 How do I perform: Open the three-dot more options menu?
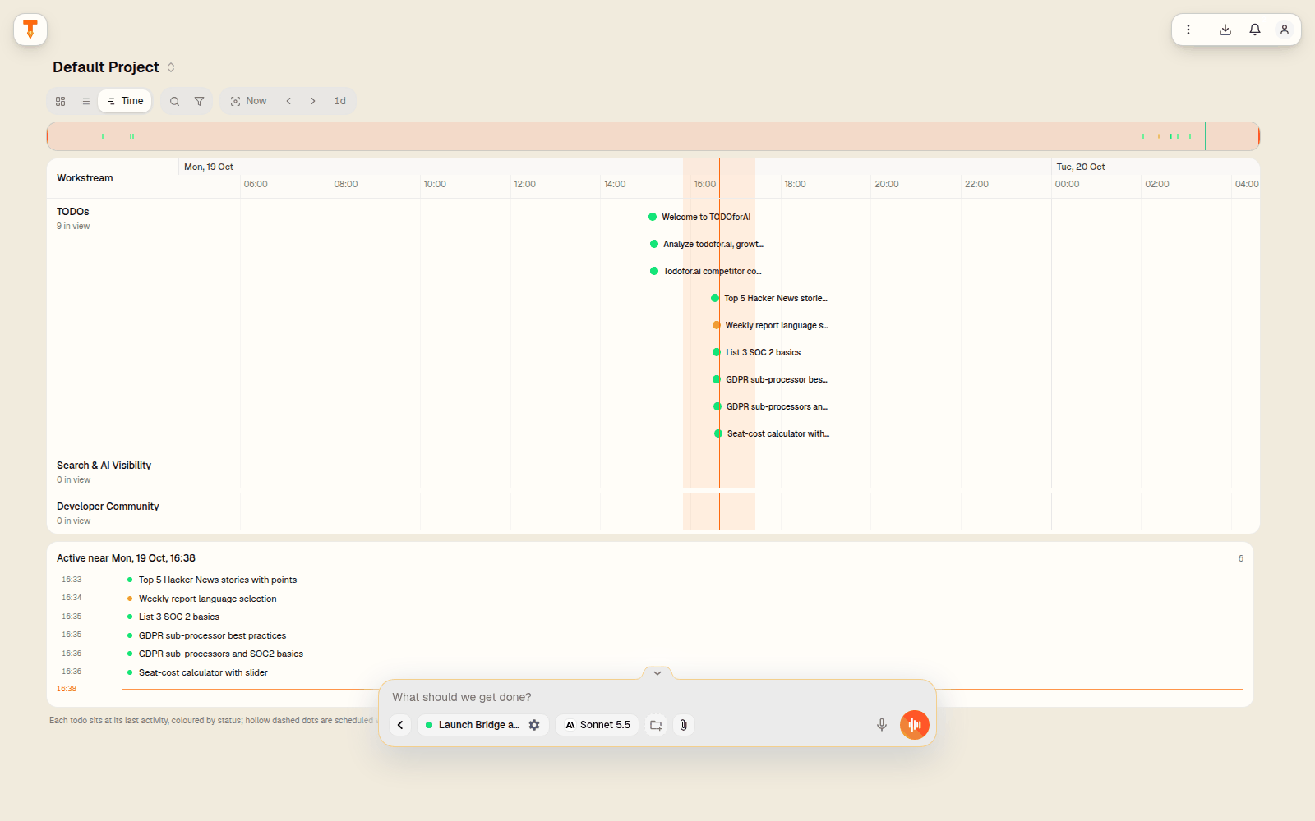1188,30
